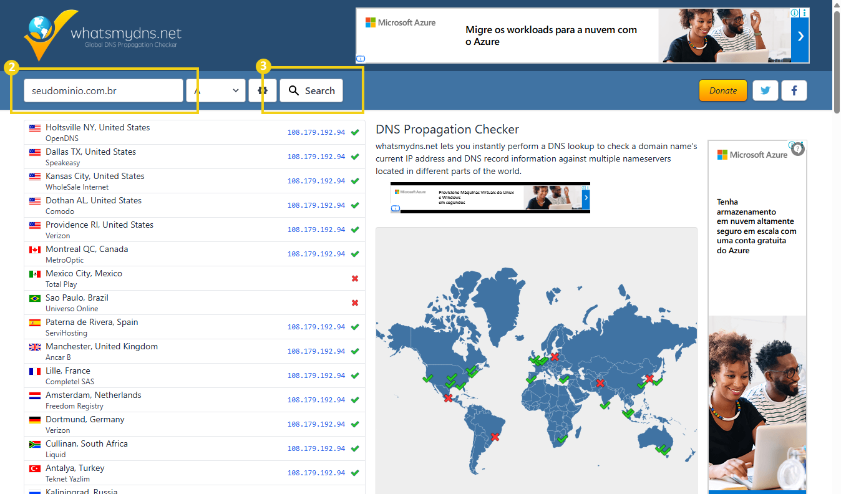The width and height of the screenshot is (841, 494).
Task: Open the Manchester United Kingdom IP address
Action: 316,351
